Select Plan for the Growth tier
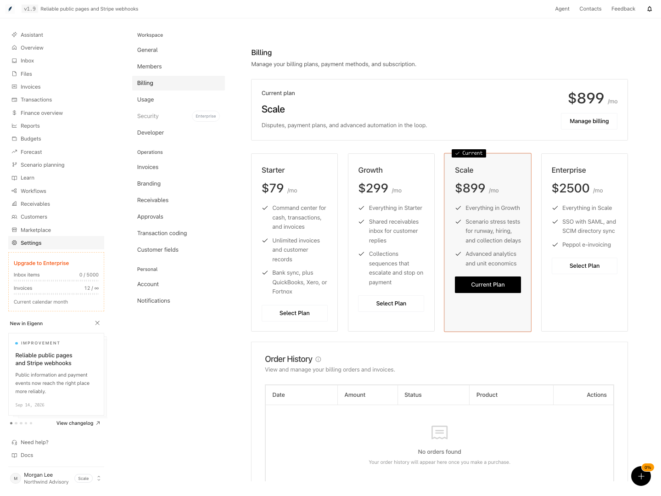661x496 pixels. tap(391, 304)
